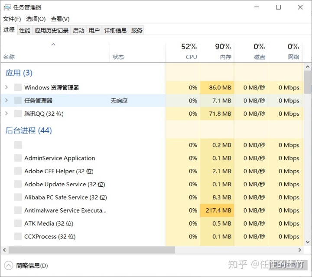Click the icon beside Antimalware Service Executable
The image size is (312, 277).
[x=18, y=210]
